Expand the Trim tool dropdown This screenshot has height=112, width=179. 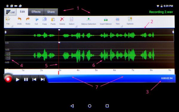(122, 26)
